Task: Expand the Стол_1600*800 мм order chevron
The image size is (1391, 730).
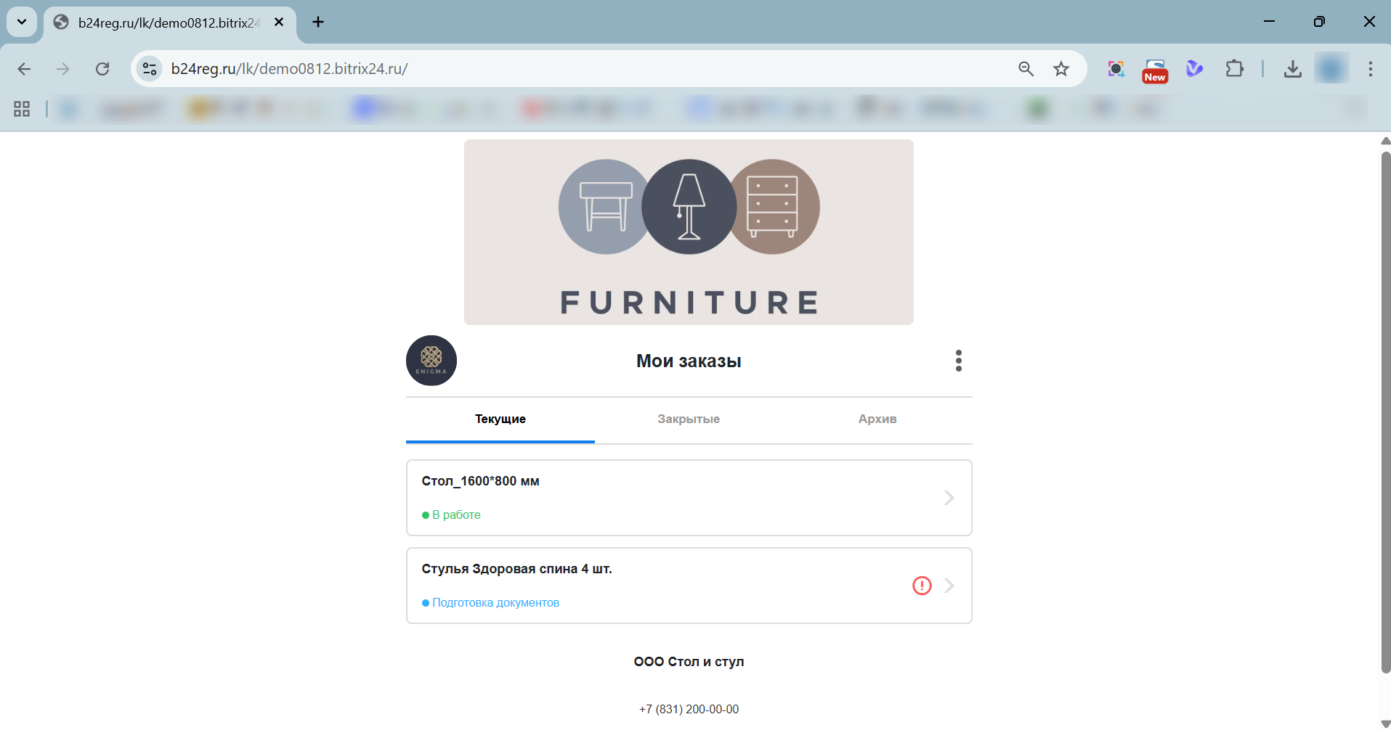Action: click(949, 498)
